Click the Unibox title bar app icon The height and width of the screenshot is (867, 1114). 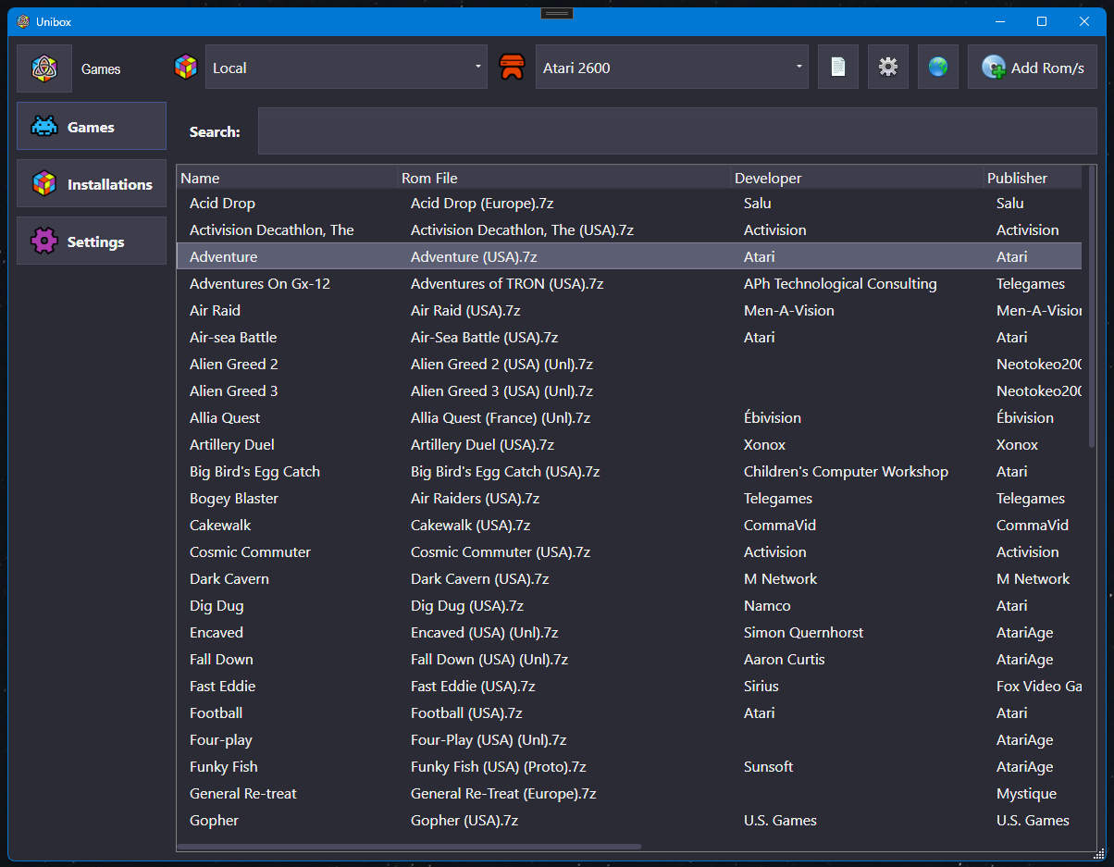coord(23,21)
